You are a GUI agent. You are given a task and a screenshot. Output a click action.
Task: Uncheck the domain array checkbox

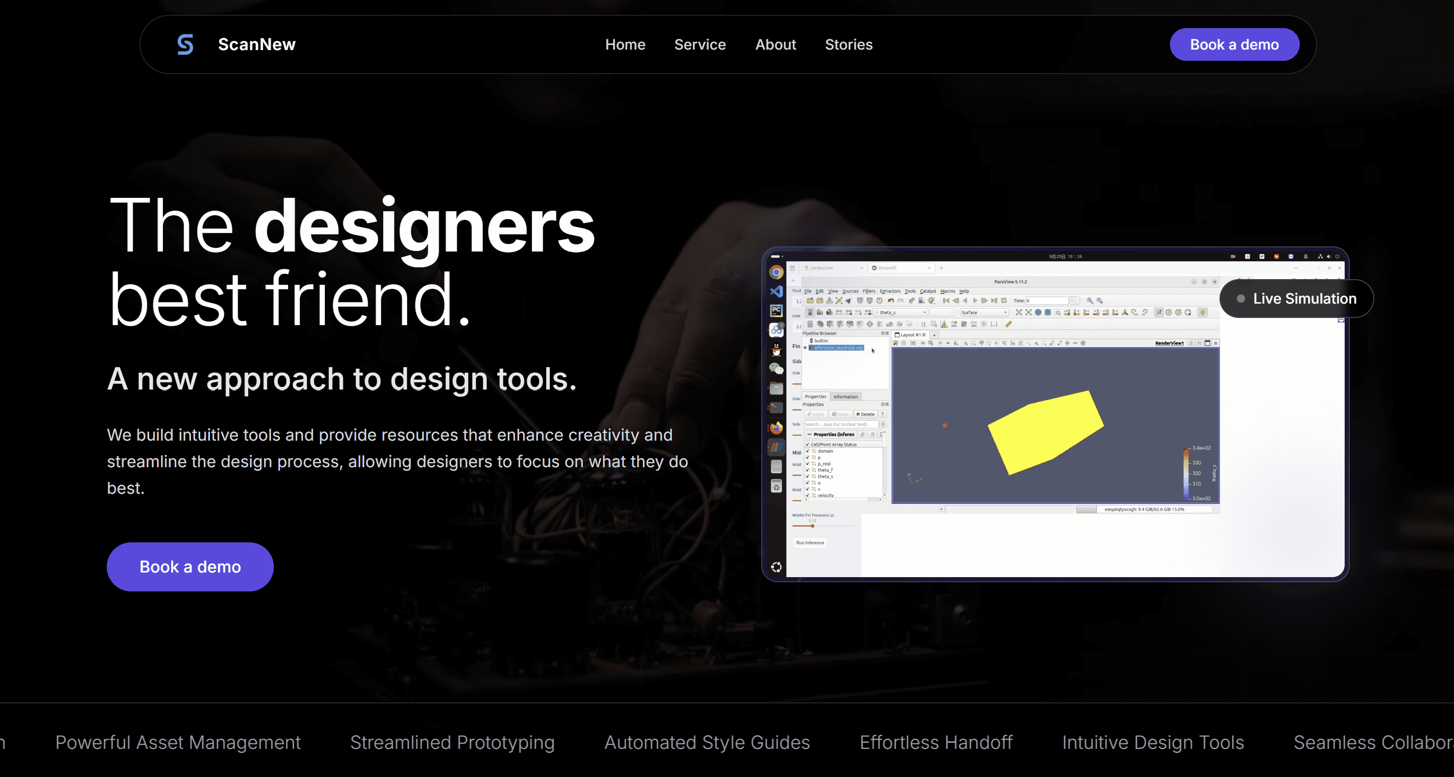[x=808, y=451]
